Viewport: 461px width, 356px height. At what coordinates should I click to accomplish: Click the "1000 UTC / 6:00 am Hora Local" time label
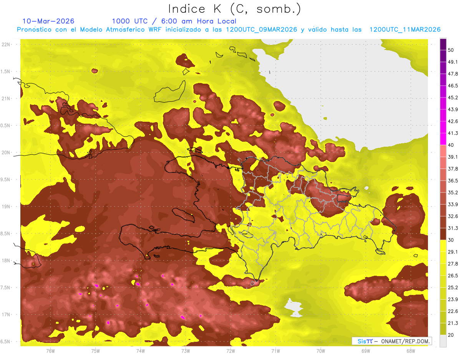(174, 21)
